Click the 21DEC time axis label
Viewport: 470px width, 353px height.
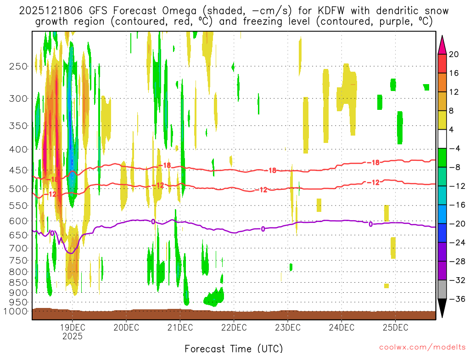(180, 327)
